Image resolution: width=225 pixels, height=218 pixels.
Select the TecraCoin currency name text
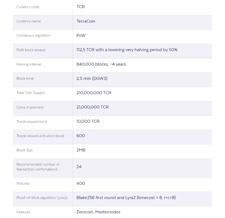[x=86, y=21]
